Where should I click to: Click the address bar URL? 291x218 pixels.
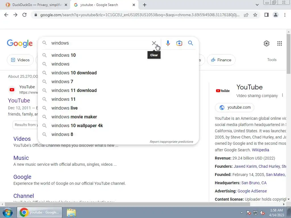click(140, 15)
